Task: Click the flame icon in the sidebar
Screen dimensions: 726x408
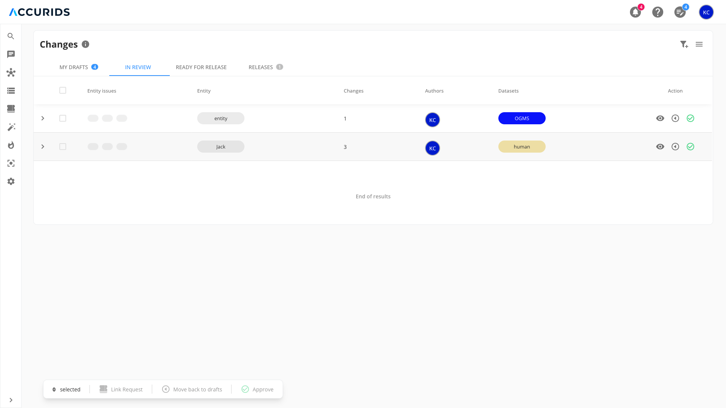Action: [x=11, y=145]
